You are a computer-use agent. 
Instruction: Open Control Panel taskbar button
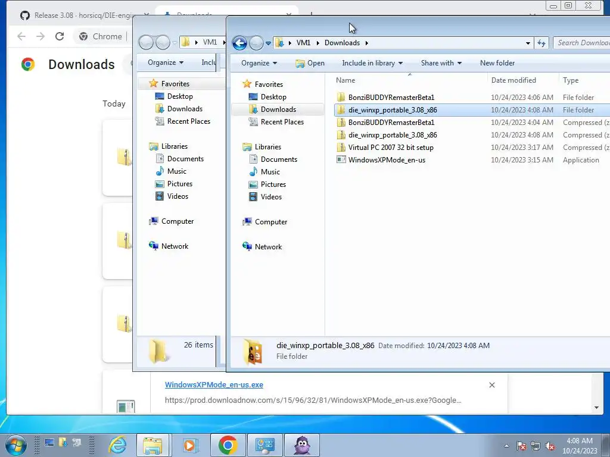[265, 445]
